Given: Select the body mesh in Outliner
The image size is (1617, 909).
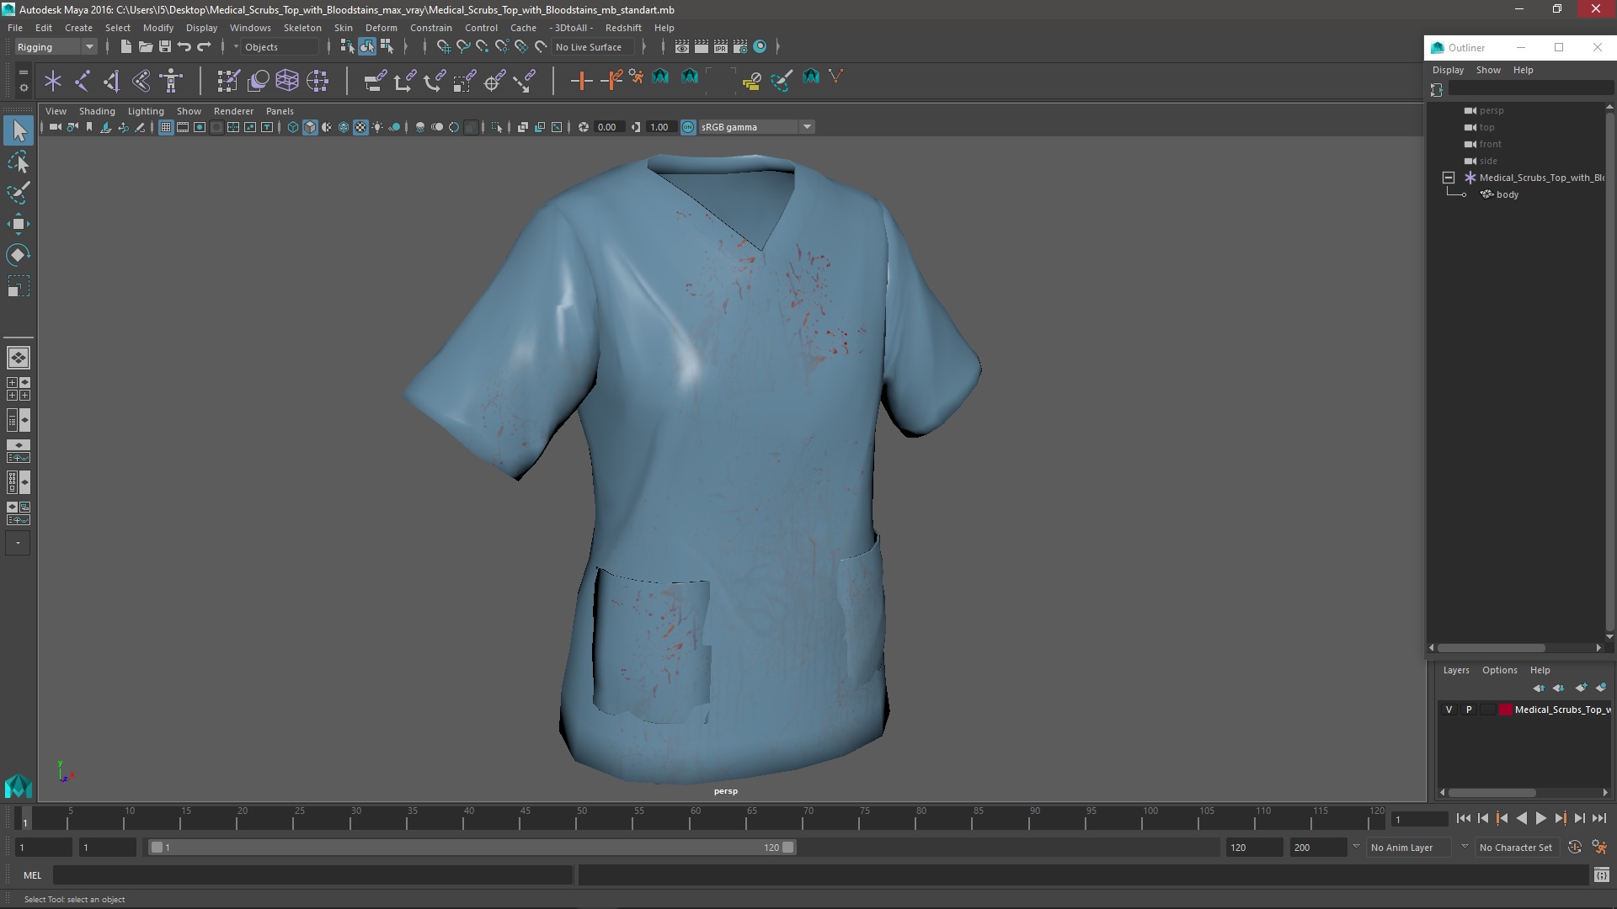Looking at the screenshot, I should [1507, 194].
